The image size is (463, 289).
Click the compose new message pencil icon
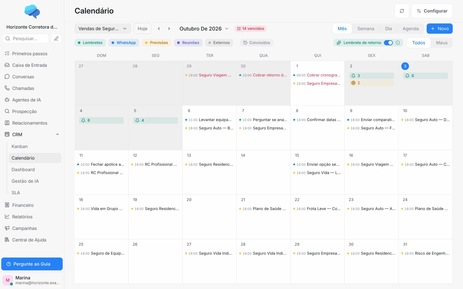pos(56,39)
